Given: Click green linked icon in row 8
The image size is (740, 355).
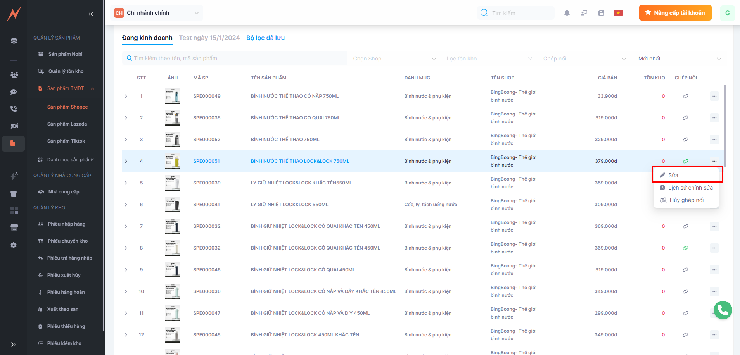Looking at the screenshot, I should [685, 248].
